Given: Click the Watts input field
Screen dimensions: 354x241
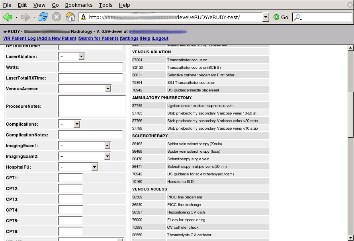Looking at the screenshot, I should coord(90,67).
